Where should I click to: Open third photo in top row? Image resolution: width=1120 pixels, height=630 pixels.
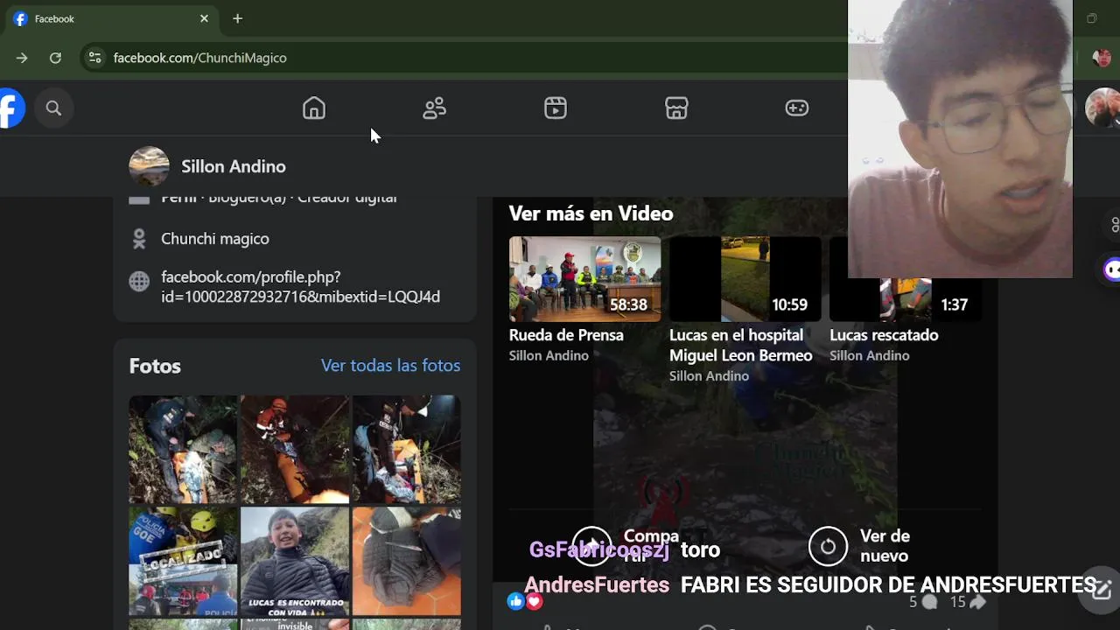pyautogui.click(x=407, y=449)
